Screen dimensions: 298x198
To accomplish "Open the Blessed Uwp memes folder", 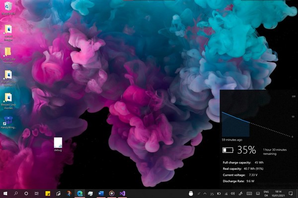I will tap(8, 98).
